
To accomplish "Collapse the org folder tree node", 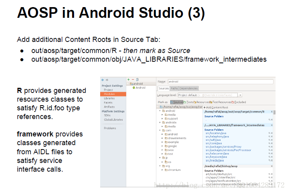I will point(160,166).
